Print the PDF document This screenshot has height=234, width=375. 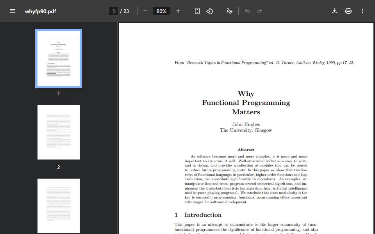click(348, 11)
